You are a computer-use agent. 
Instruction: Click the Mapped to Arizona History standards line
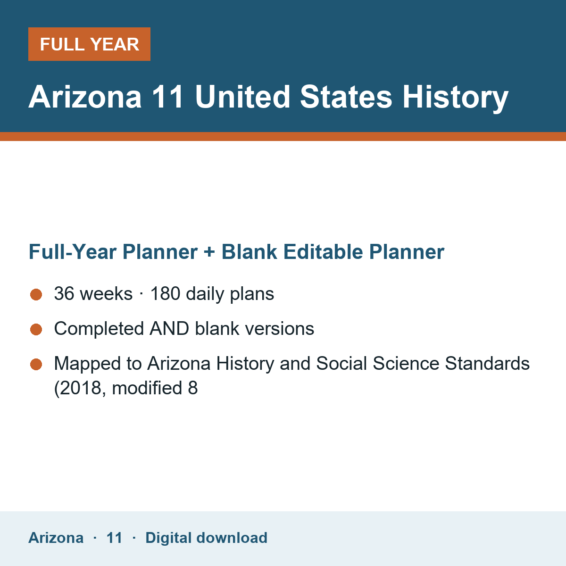(292, 364)
